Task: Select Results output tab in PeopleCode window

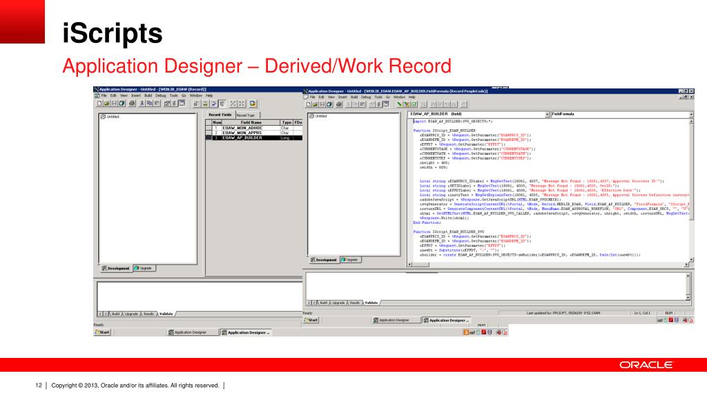Action: point(356,303)
